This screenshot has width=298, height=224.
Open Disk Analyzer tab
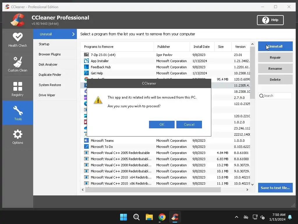(x=55, y=64)
